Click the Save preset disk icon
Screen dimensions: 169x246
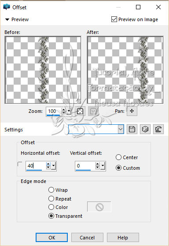[x=132, y=129]
